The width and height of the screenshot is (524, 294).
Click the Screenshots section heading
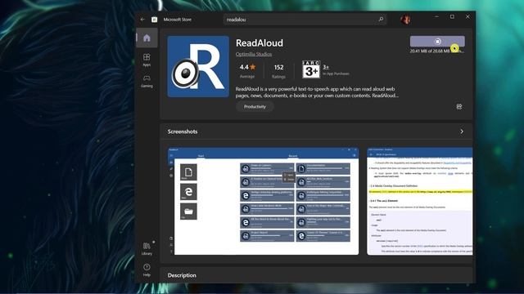(183, 131)
